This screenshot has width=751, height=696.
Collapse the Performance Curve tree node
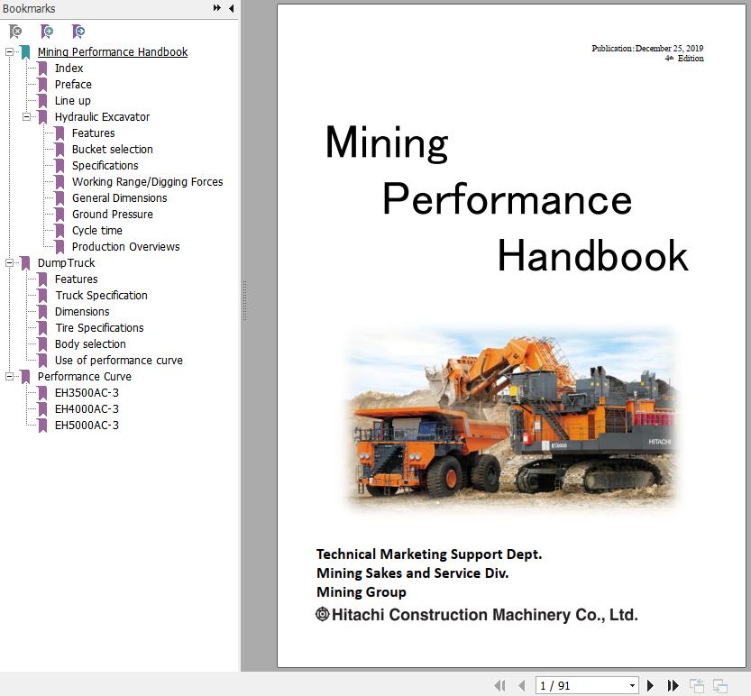[x=9, y=377]
